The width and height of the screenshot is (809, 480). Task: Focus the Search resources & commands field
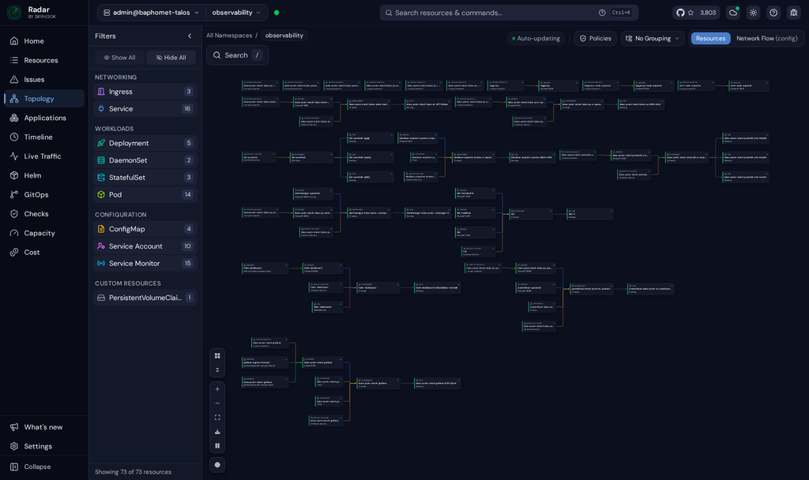[508, 13]
